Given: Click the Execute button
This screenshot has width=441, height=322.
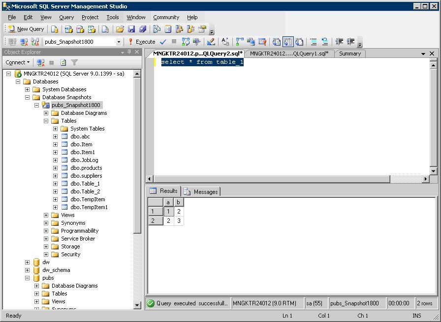Looking at the screenshot, I should (x=145, y=42).
